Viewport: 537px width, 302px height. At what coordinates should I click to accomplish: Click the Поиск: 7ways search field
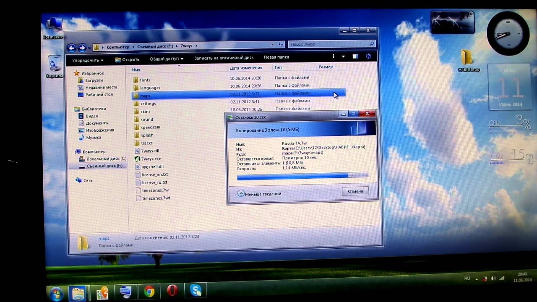click(x=331, y=44)
